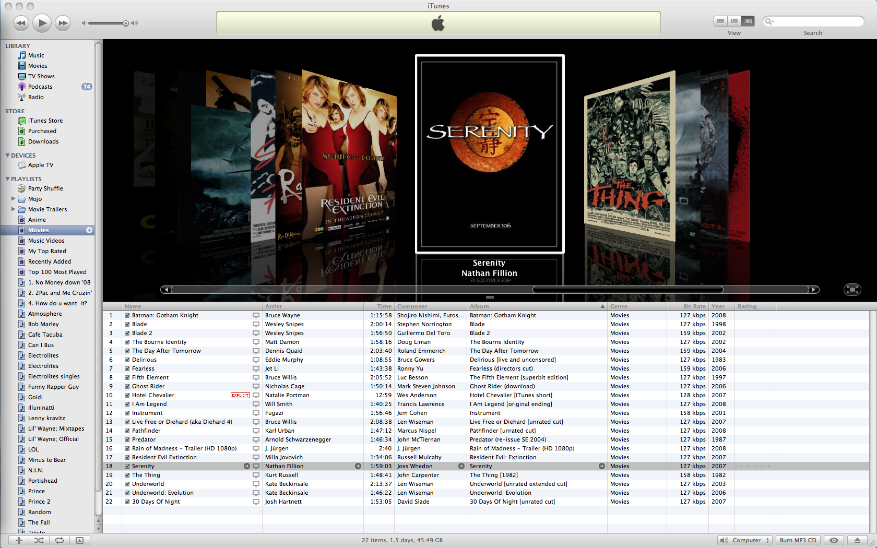Click the Search field
The width and height of the screenshot is (877, 548).
pos(813,21)
